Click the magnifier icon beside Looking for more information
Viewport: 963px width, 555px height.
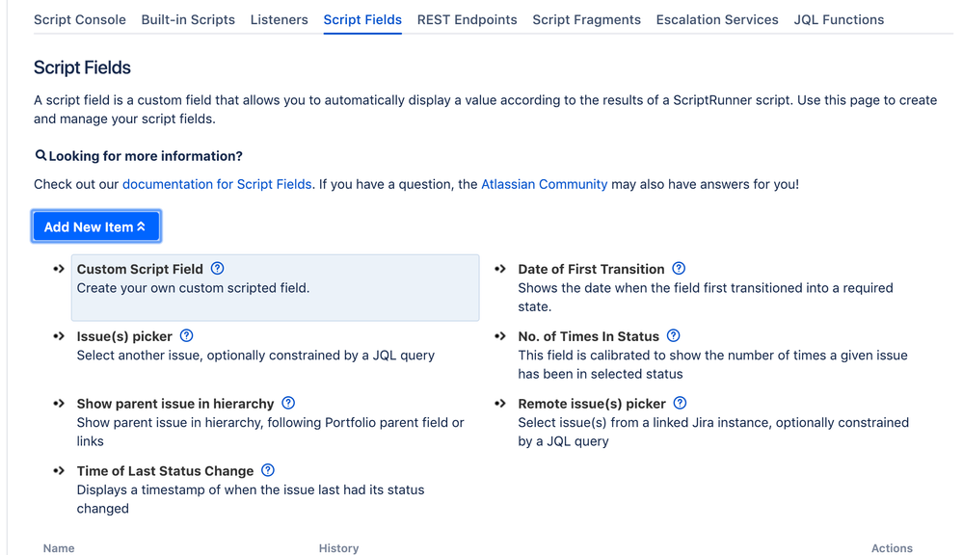[x=40, y=155]
